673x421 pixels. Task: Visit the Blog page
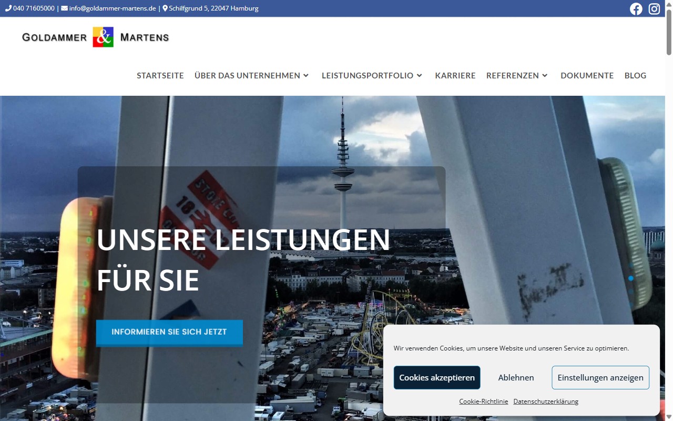pyautogui.click(x=635, y=75)
